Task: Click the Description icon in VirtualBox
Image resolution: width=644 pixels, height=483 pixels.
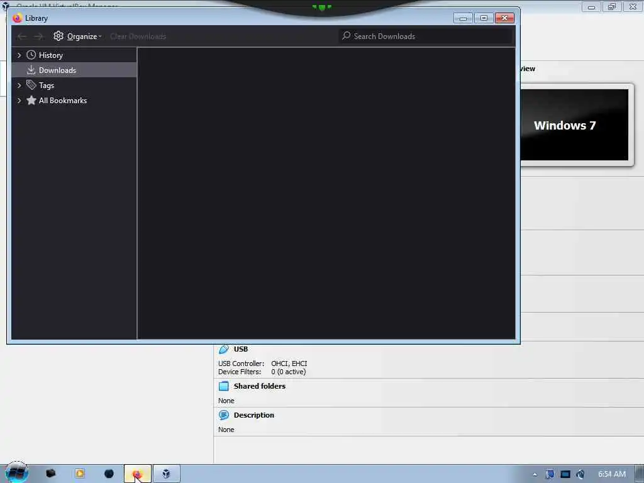Action: [224, 415]
